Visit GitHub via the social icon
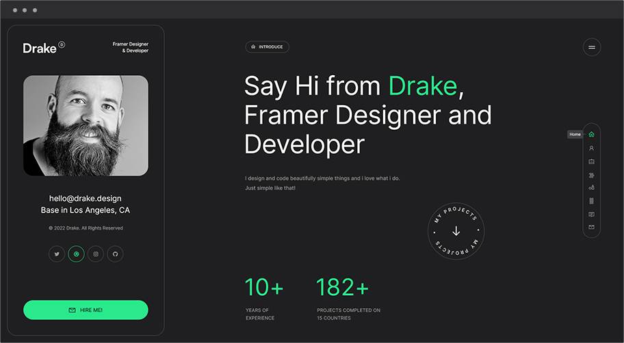This screenshot has height=343, width=624. coord(115,254)
